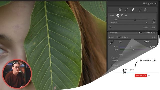
Task: Click the Treatment label
Action: 113,33
